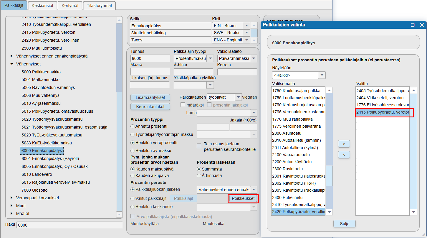
Task: Select 5010 Ay-jäsenmaksu in the tree
Action: pyautogui.click(x=41, y=103)
